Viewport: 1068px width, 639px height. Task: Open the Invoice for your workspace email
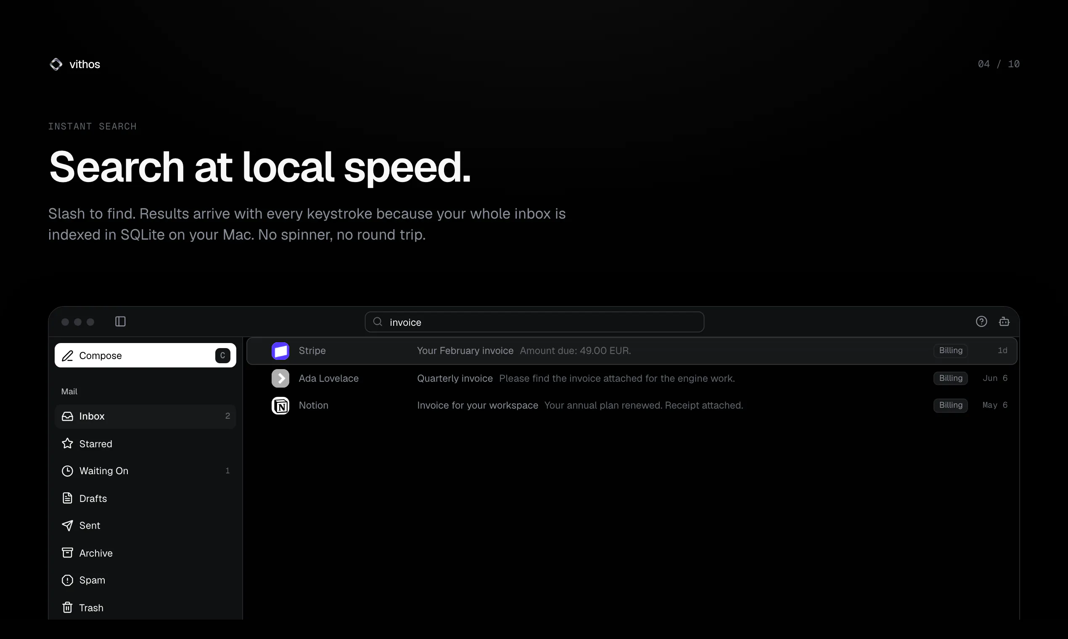632,406
